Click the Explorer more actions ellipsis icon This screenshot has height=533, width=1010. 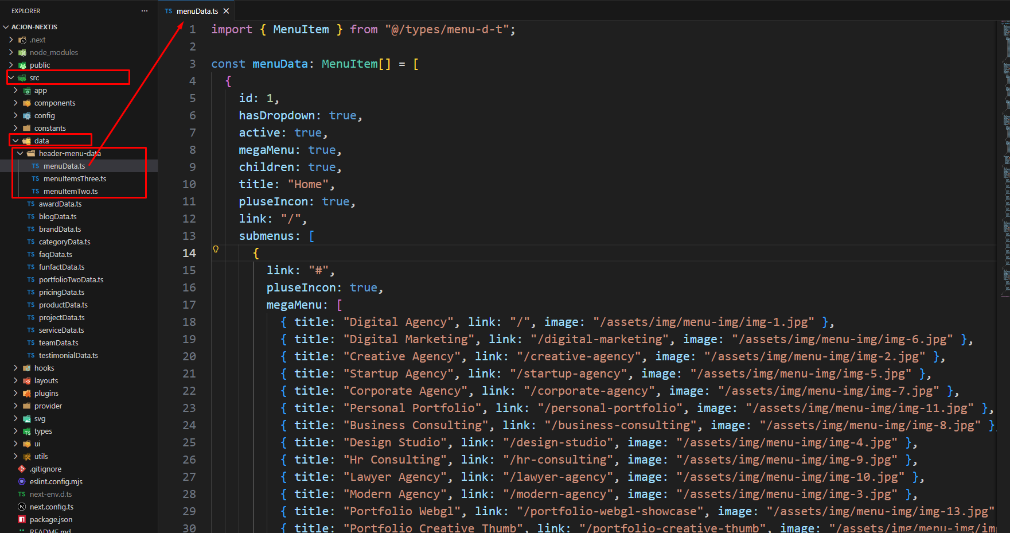145,11
